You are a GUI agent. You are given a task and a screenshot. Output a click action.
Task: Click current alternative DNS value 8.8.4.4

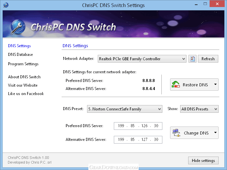[149, 89]
